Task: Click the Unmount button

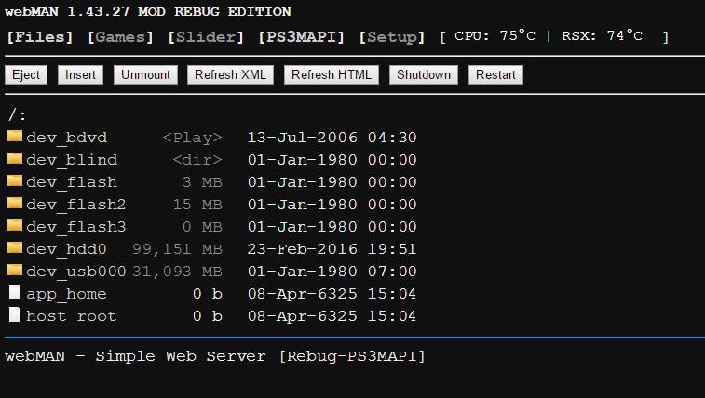Action: pyautogui.click(x=145, y=74)
